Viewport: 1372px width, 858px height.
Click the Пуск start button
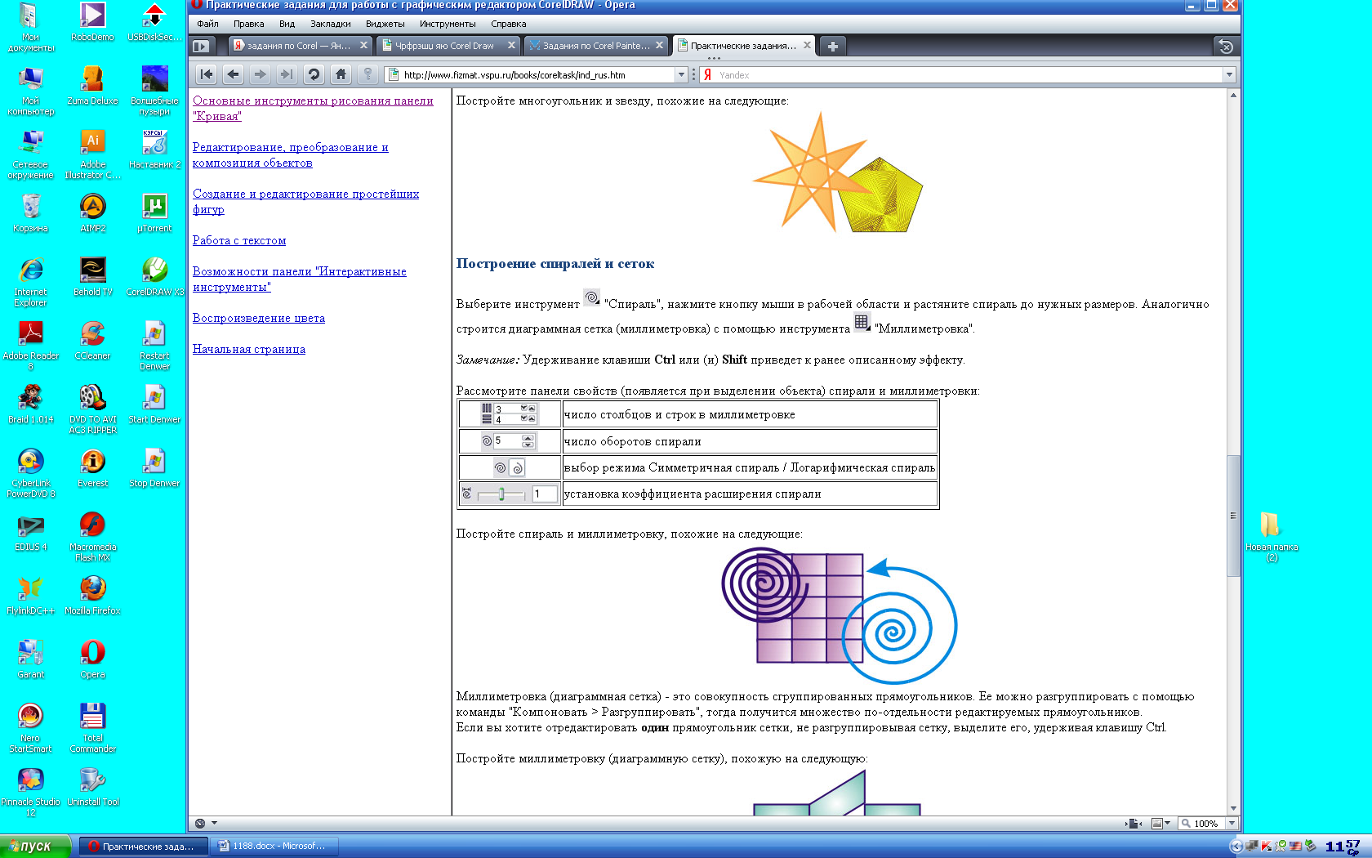pos(35,846)
